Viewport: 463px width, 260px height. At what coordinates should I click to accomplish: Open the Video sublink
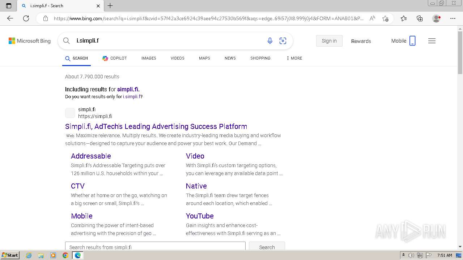pos(195,156)
